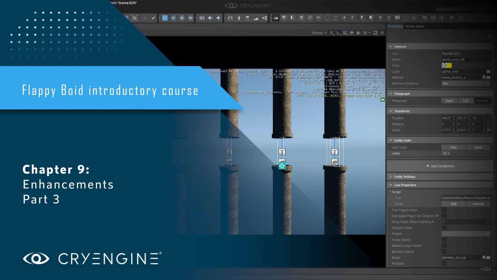The height and width of the screenshot is (280, 497).
Task: Click the Play game mode toolbar icon
Action: coord(165,18)
